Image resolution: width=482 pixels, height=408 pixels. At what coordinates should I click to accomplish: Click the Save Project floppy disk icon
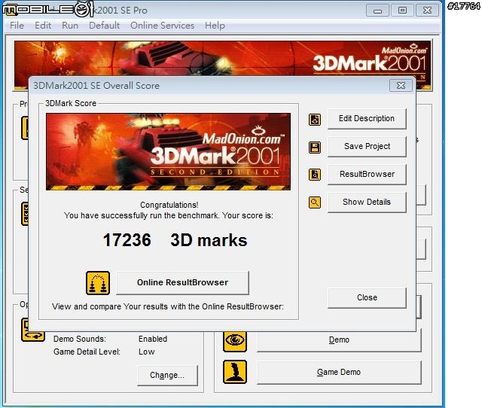point(315,147)
